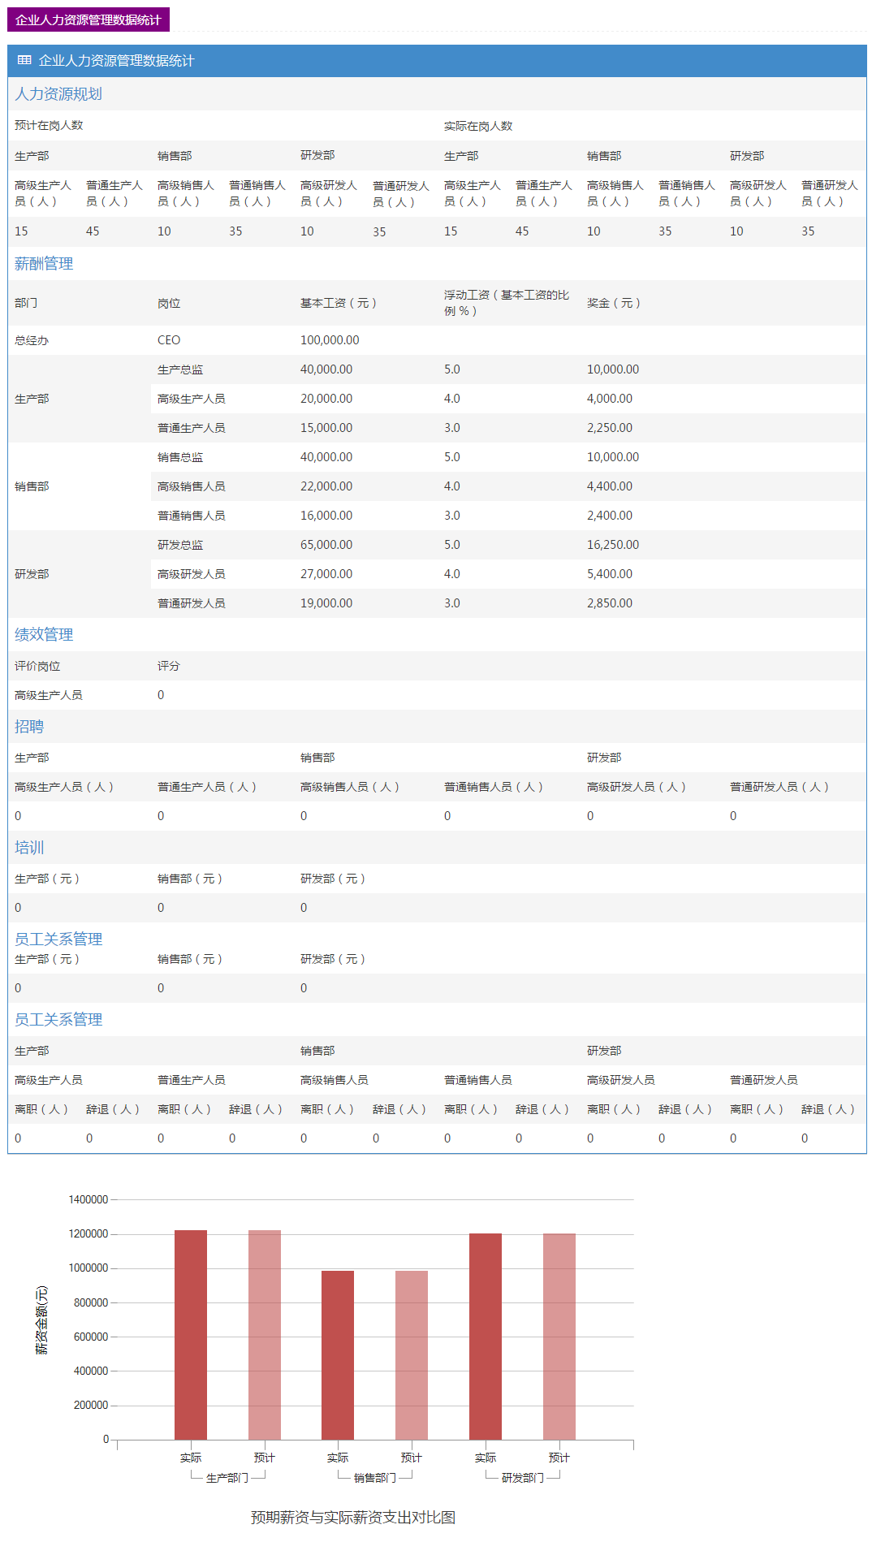
Task: Click the 招聘 section heading
Action: (29, 727)
